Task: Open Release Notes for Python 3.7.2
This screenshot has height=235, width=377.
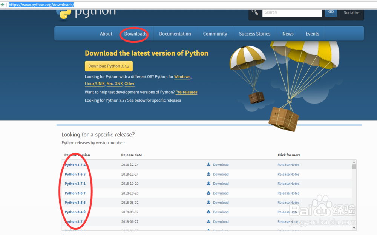Action: point(288,165)
